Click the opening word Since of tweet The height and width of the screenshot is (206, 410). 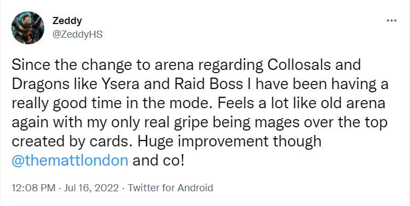tap(28, 65)
